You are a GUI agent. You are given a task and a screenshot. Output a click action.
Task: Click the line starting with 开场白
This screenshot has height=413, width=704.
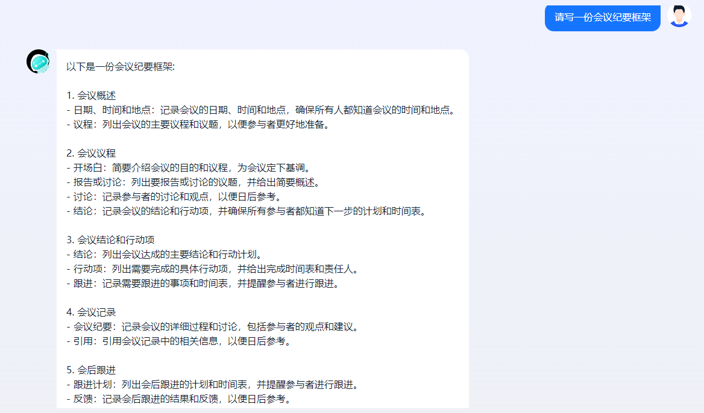pyautogui.click(x=189, y=168)
